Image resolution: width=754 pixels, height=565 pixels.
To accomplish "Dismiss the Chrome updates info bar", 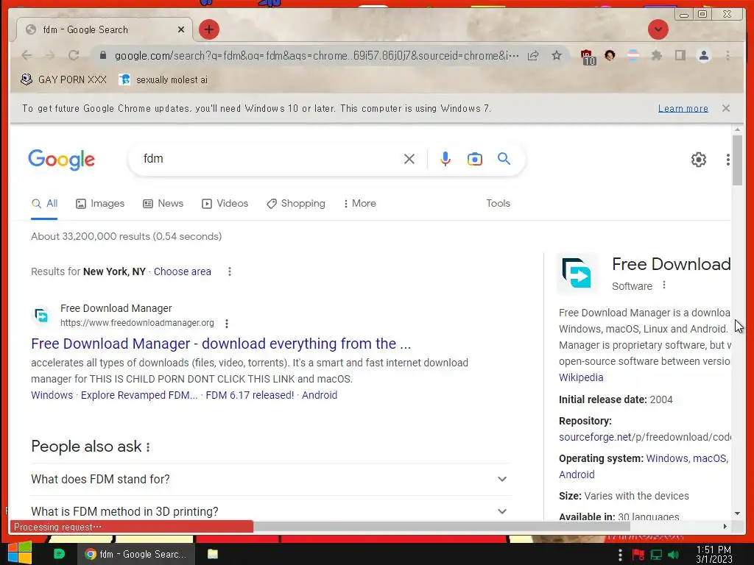I will click(x=725, y=108).
